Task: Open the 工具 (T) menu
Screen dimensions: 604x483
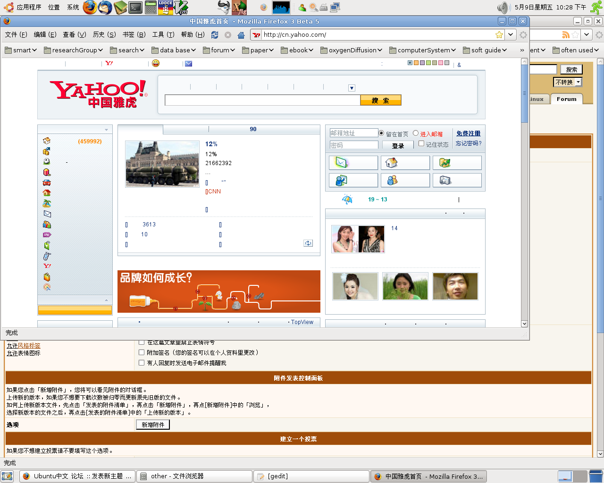Action: [163, 34]
